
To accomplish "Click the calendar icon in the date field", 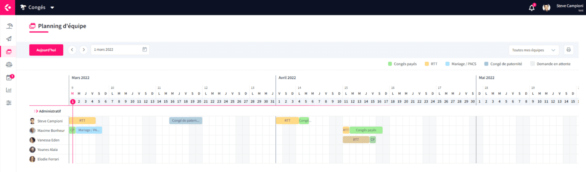I will pos(144,49).
